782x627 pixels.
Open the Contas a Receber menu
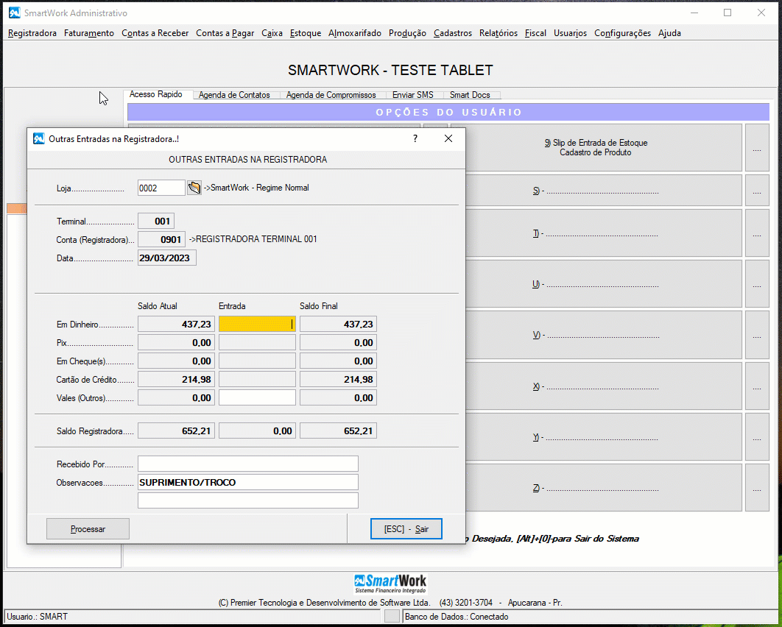pyautogui.click(x=155, y=33)
